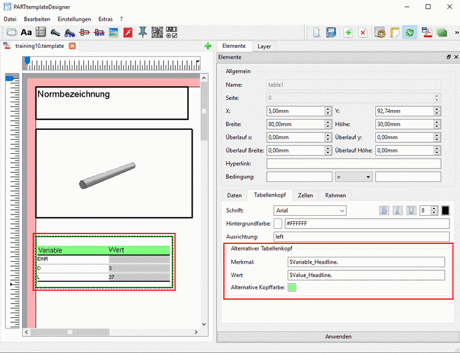This screenshot has height=353, width=460.
Task: Select the drawing tool with blue text label
Action: pyautogui.click(x=99, y=32)
